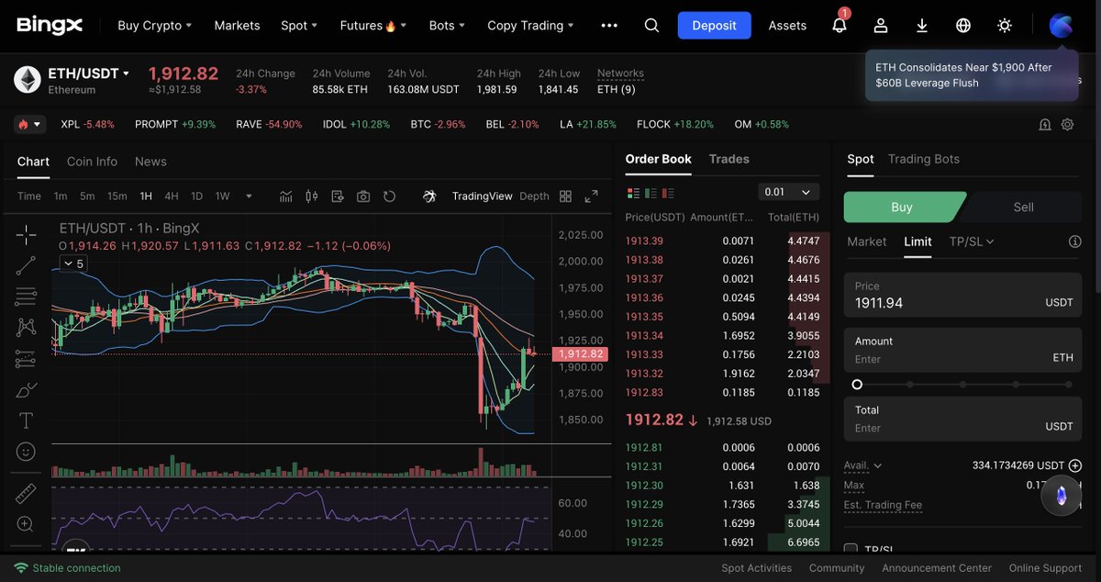Switch to the Coin Info tab
This screenshot has width=1101, height=582.
click(92, 162)
